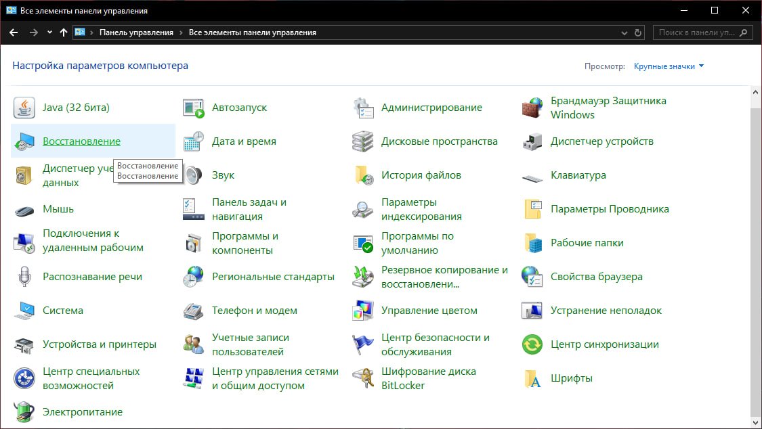Open the Java (32 бита) coffee cup icon
This screenshot has width=762, height=429.
24,108
